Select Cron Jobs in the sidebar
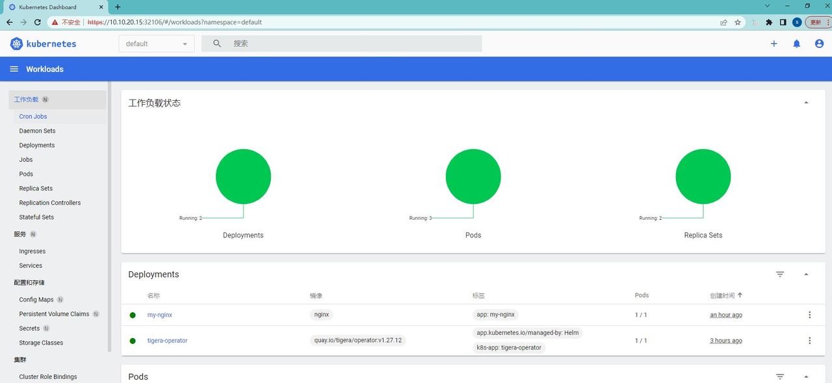Image resolution: width=832 pixels, height=383 pixels. click(33, 116)
